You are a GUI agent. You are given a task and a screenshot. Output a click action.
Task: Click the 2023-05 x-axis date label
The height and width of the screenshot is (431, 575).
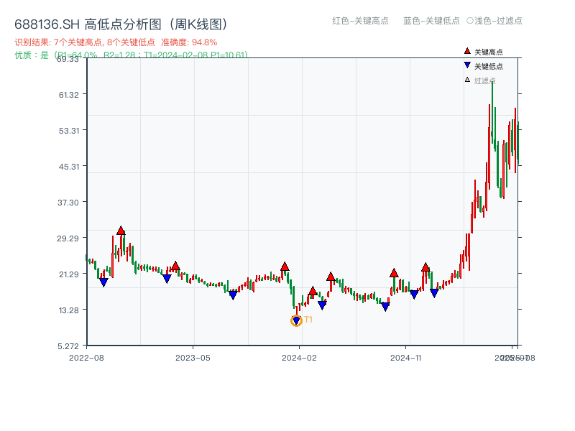(193, 358)
